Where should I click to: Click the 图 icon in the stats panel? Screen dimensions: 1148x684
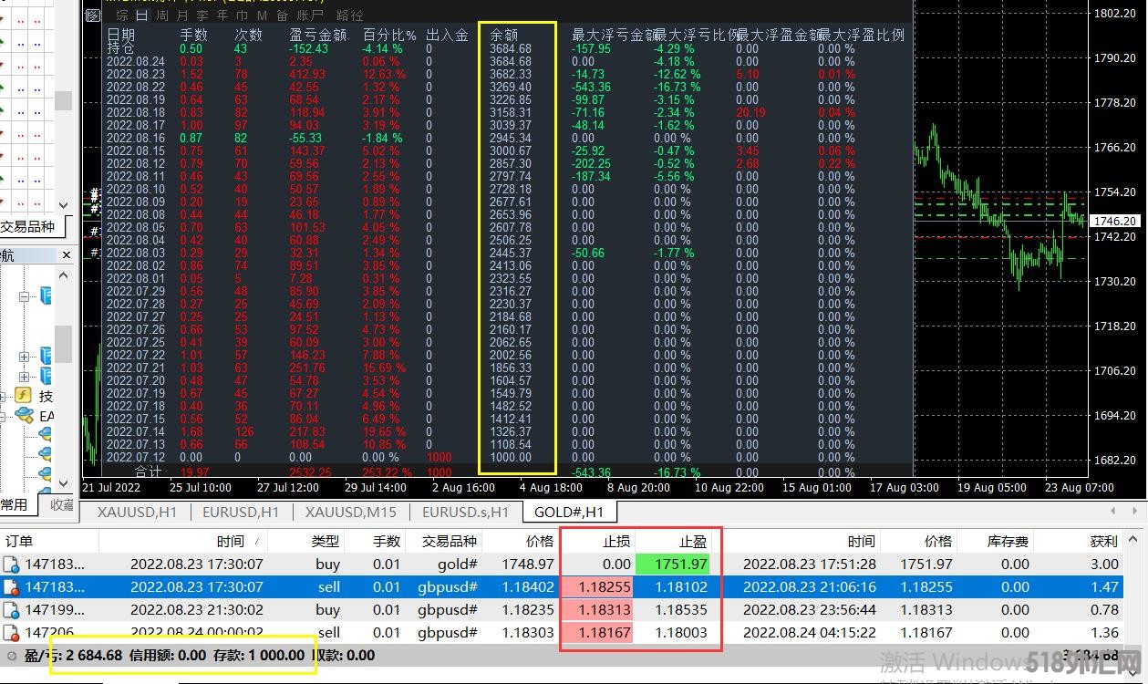pyautogui.click(x=92, y=16)
